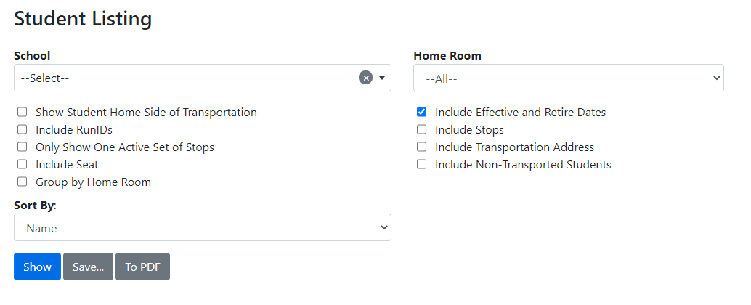Enable the Include Seat option
Screen dimensions: 751x305
(x=23, y=165)
